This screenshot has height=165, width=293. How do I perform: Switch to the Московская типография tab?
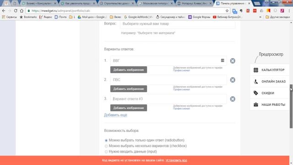(156, 3)
